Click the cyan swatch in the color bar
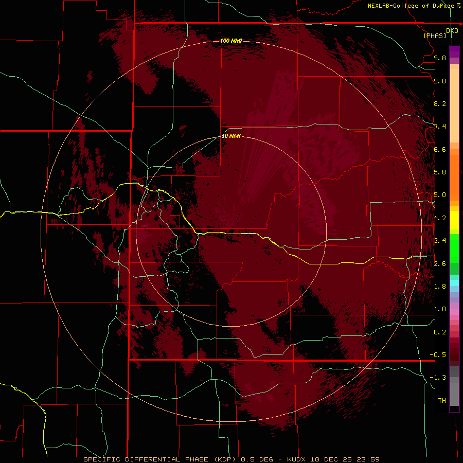This screenshot has height=463, width=463. tap(454, 283)
